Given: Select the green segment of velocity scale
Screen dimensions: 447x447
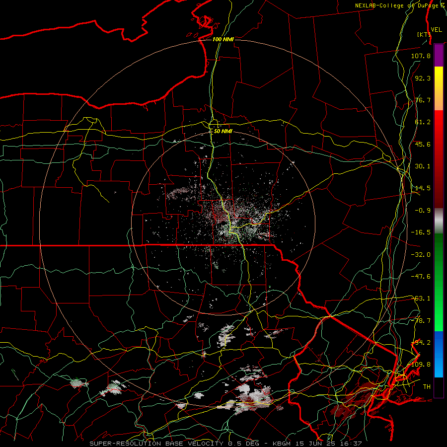Looking at the screenshot, I should tap(439, 282).
